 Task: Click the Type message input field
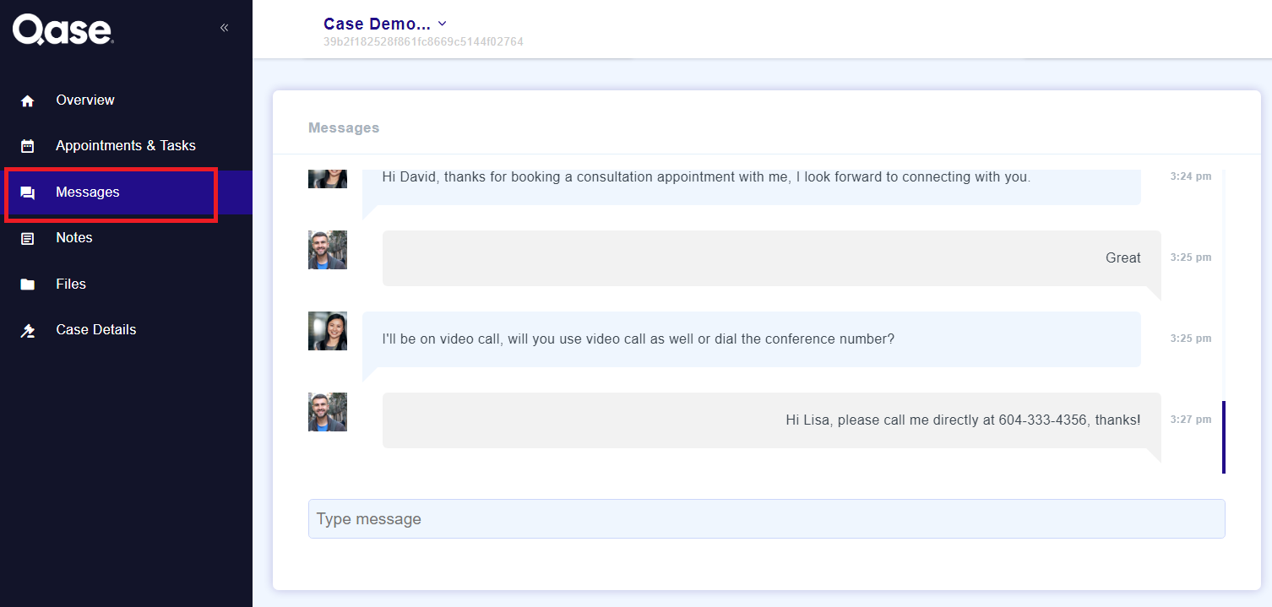766,518
